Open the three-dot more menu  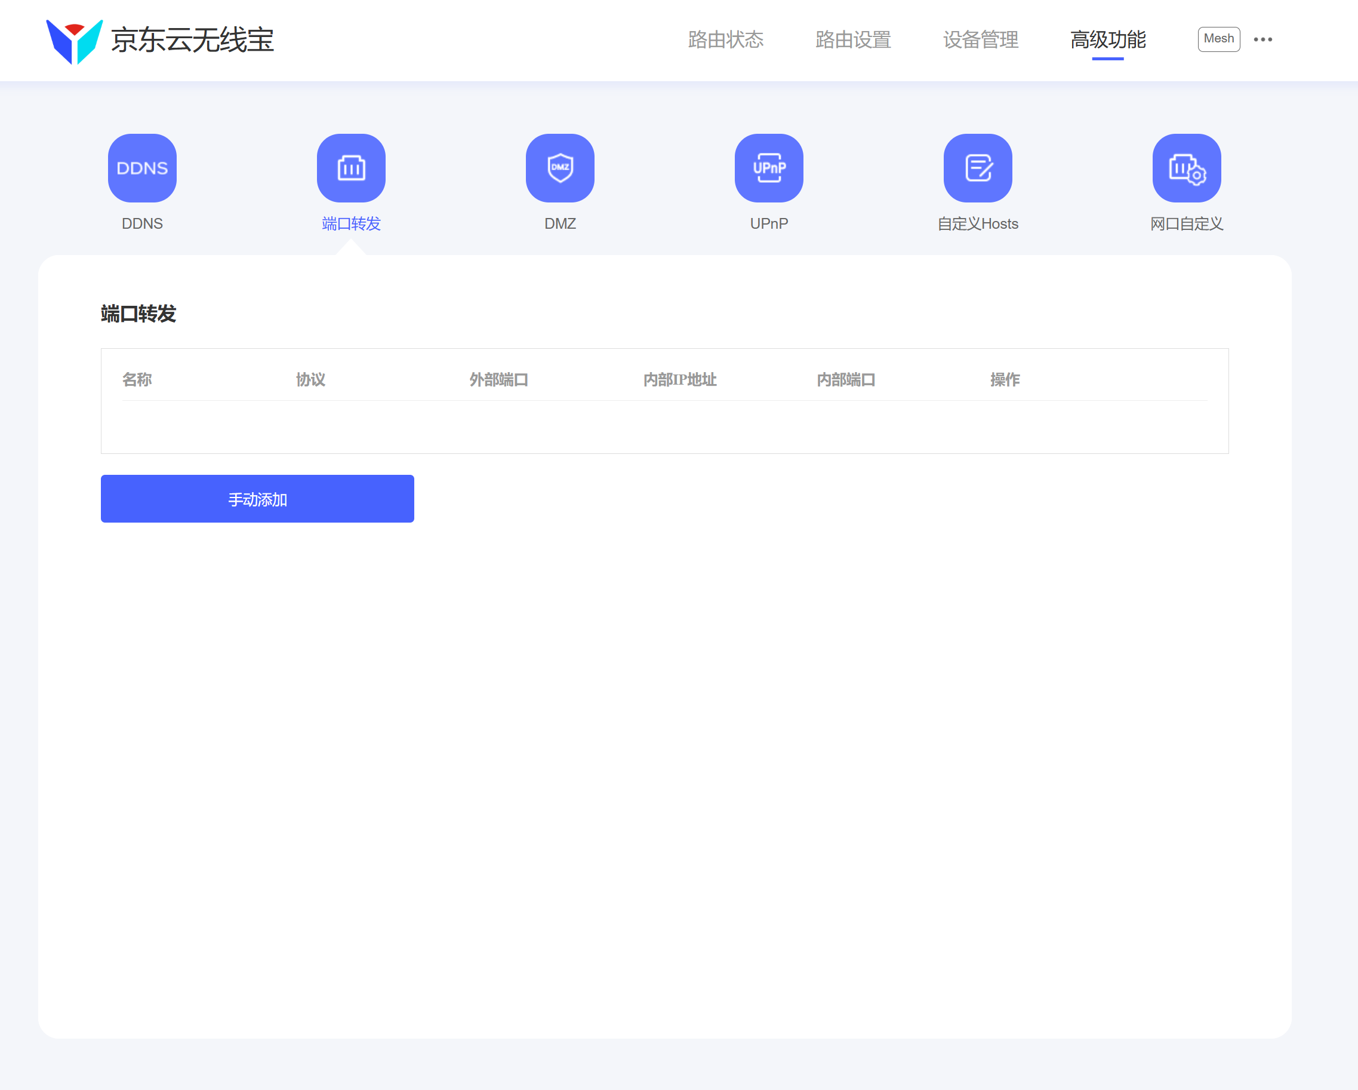pos(1263,39)
